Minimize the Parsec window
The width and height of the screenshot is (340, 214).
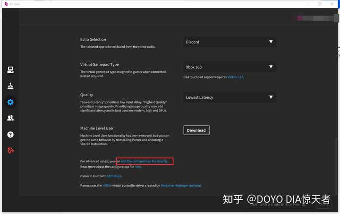(308, 4)
